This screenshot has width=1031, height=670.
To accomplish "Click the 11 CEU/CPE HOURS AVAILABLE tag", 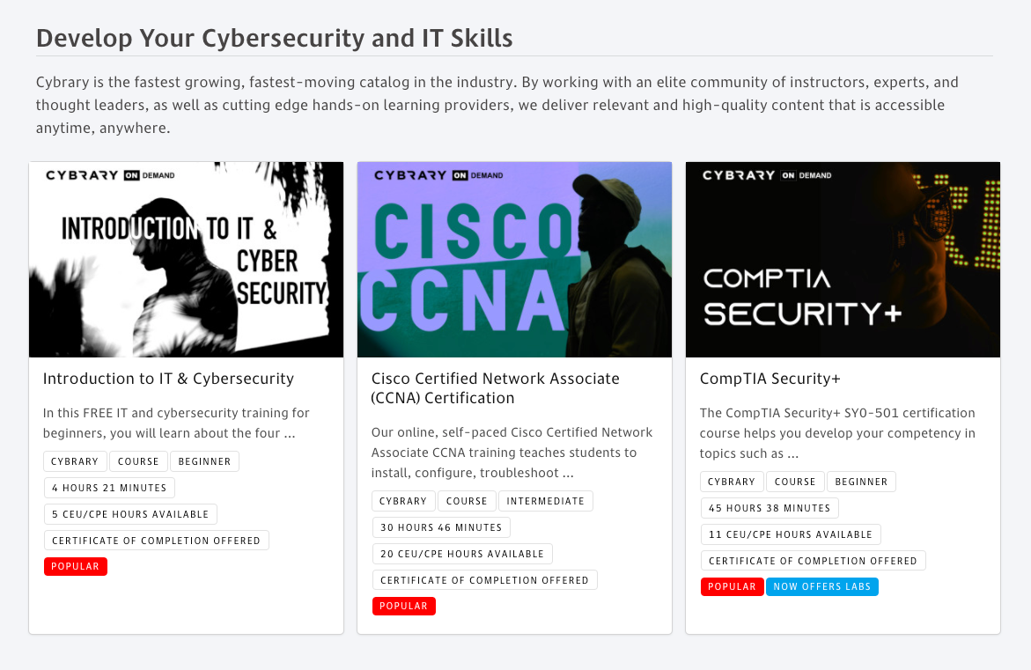I will (791, 534).
